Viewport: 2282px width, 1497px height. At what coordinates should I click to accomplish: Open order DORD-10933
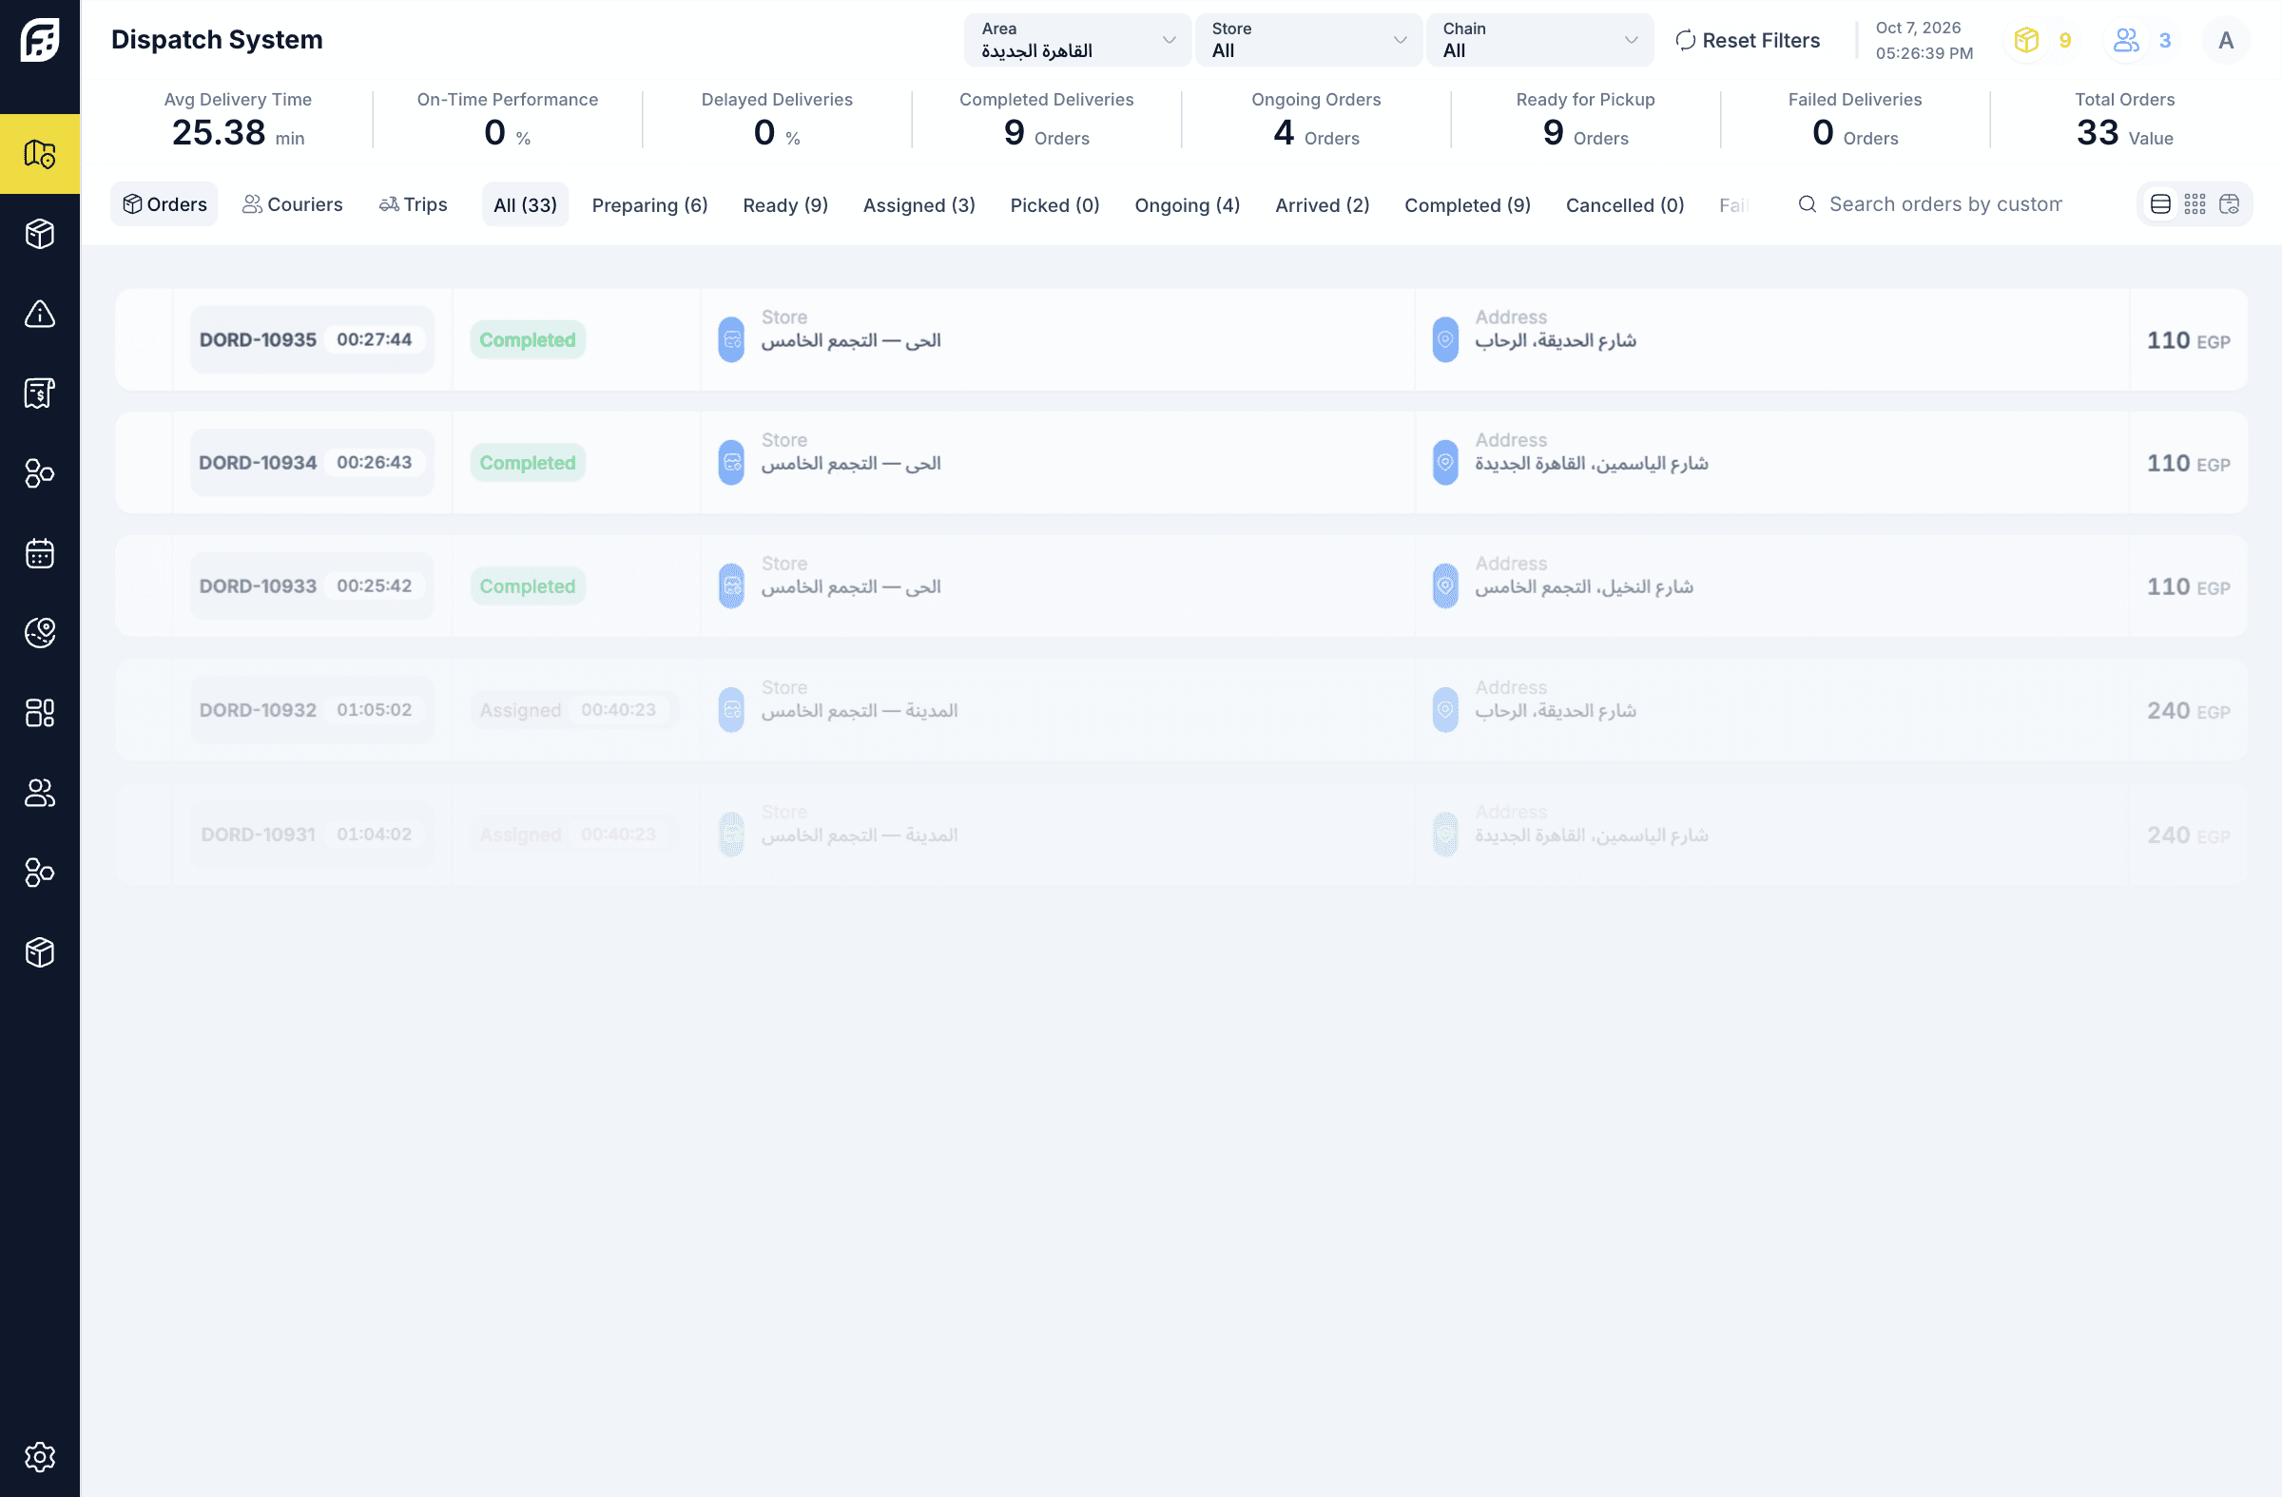[x=1181, y=585]
